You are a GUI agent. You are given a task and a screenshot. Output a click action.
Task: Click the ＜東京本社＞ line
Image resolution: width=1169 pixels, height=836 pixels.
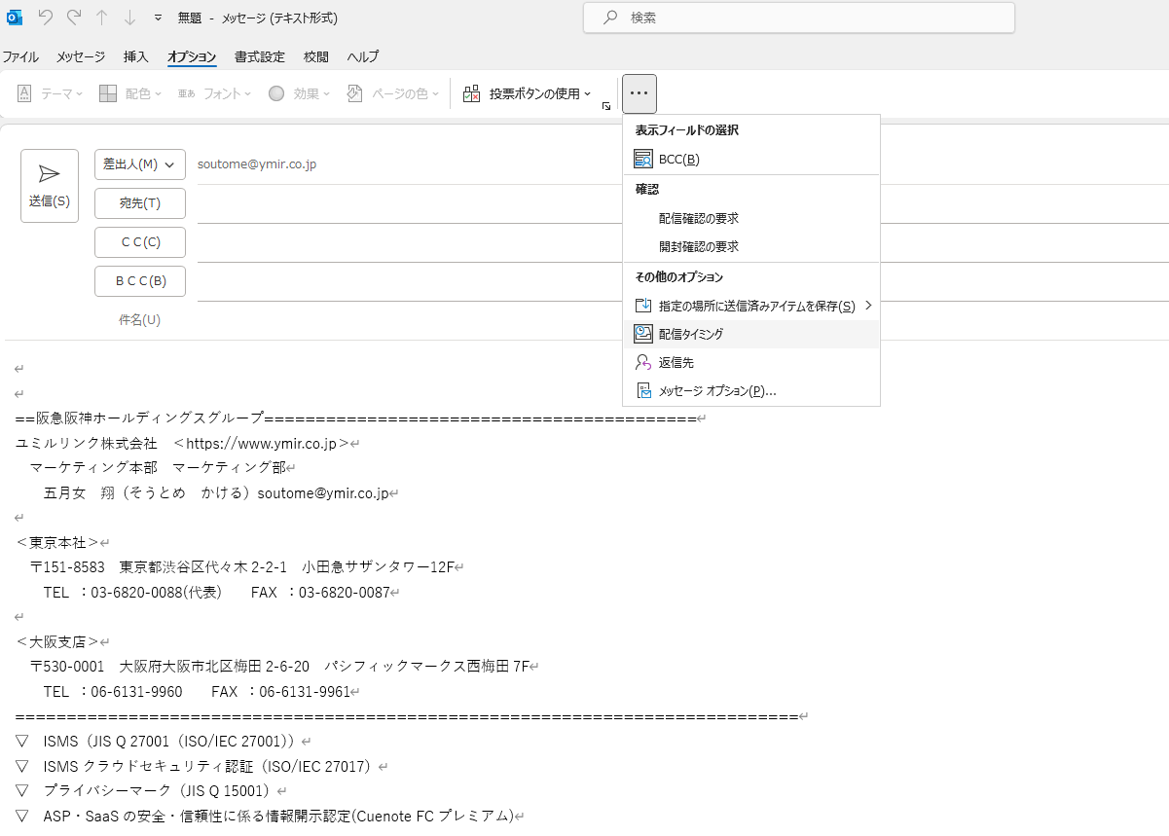point(57,542)
